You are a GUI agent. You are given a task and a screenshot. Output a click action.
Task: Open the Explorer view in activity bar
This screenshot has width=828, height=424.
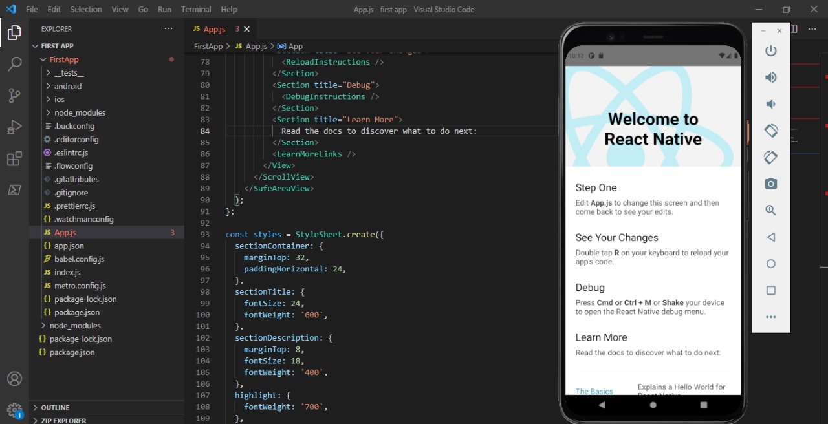point(14,32)
